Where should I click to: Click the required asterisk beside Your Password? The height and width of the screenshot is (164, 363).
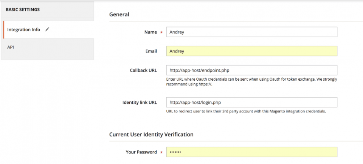(161, 153)
